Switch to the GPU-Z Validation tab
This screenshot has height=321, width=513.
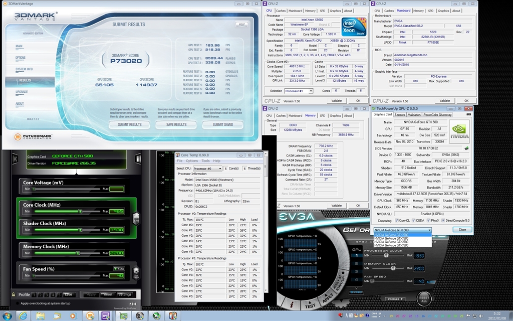pos(414,115)
